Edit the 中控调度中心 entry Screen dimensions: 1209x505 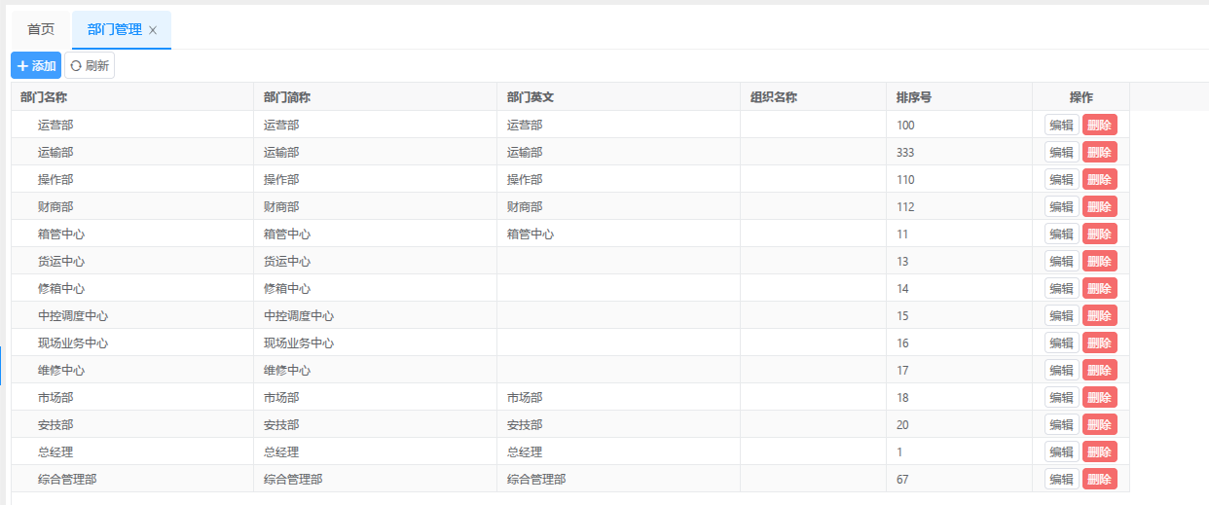[x=1061, y=315]
